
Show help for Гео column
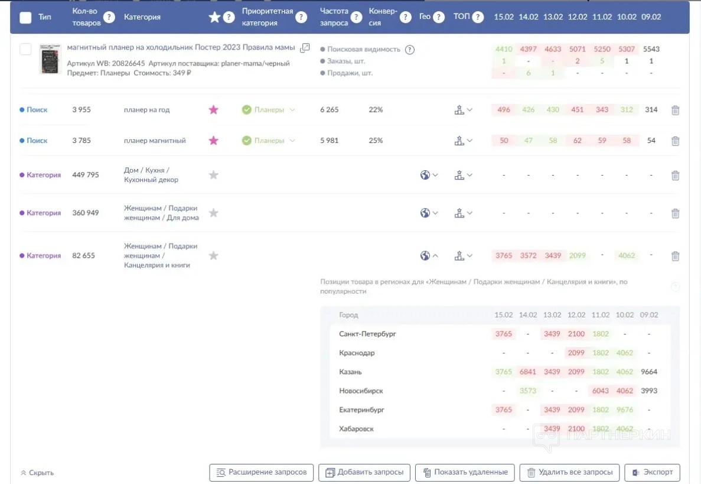(x=439, y=17)
